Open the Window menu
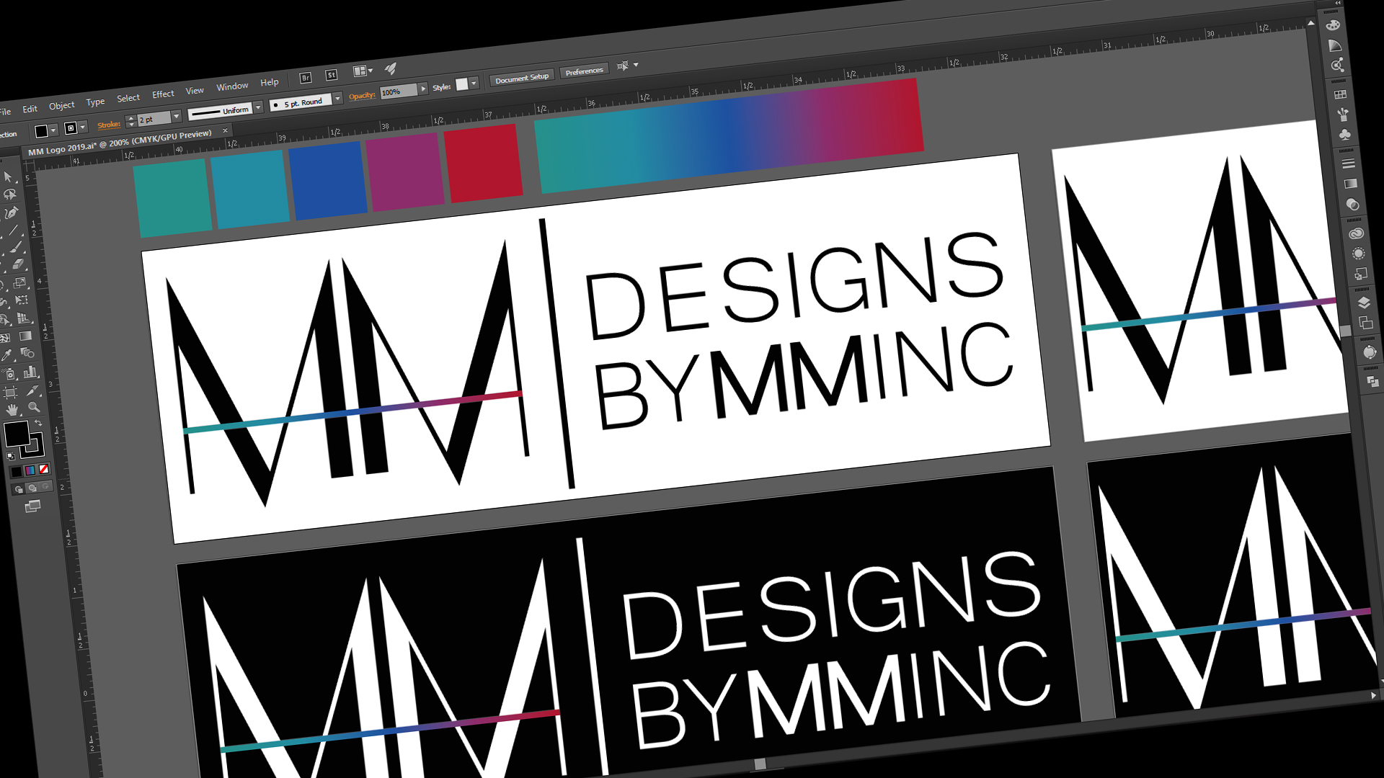1384x778 pixels. pyautogui.click(x=232, y=85)
